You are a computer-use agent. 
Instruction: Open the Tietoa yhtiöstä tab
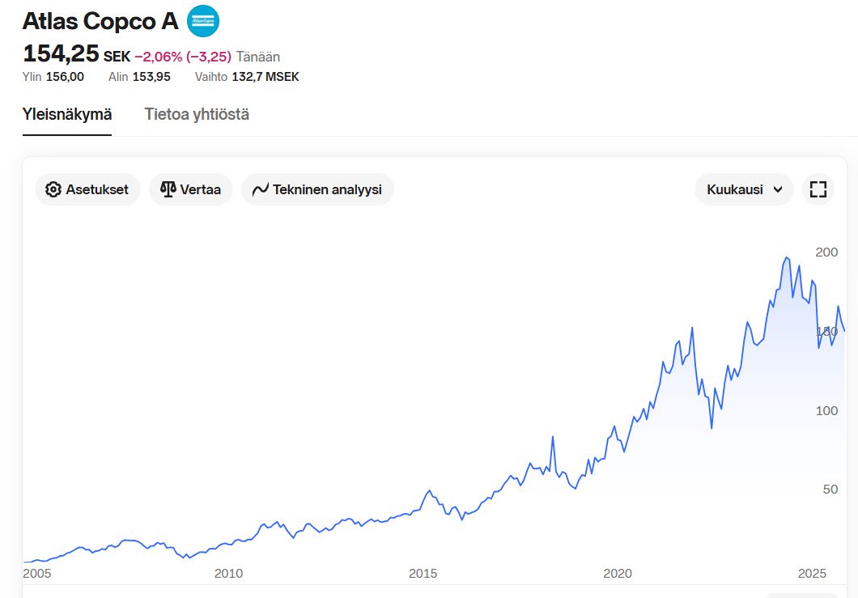coord(197,114)
